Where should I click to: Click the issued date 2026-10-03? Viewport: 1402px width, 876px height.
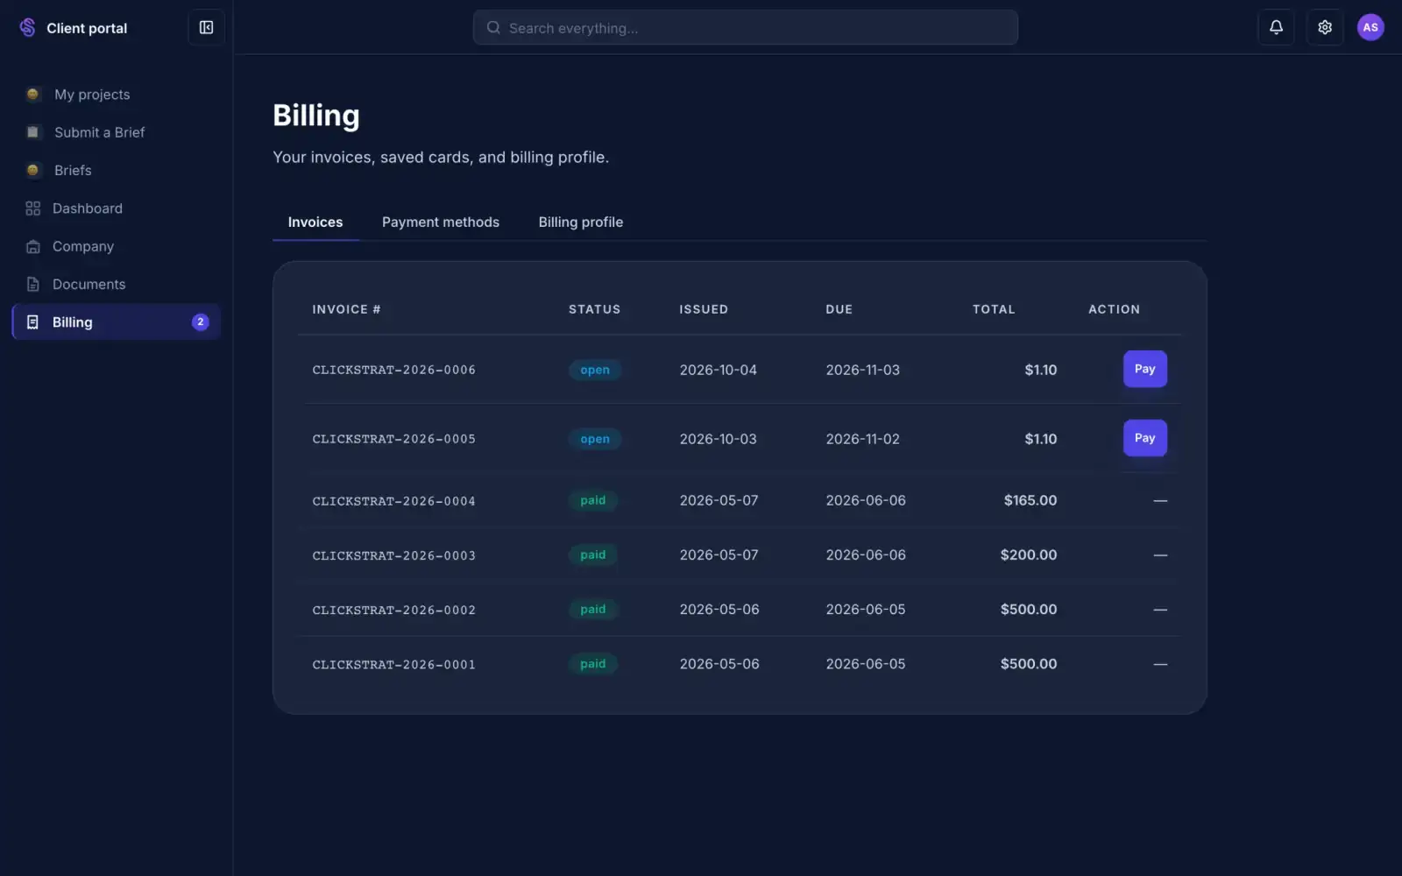718,439
